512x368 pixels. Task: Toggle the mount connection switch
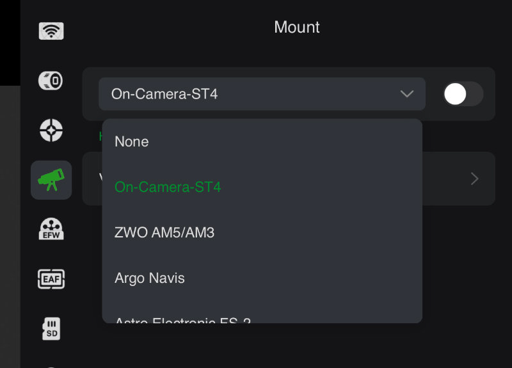[x=463, y=94]
